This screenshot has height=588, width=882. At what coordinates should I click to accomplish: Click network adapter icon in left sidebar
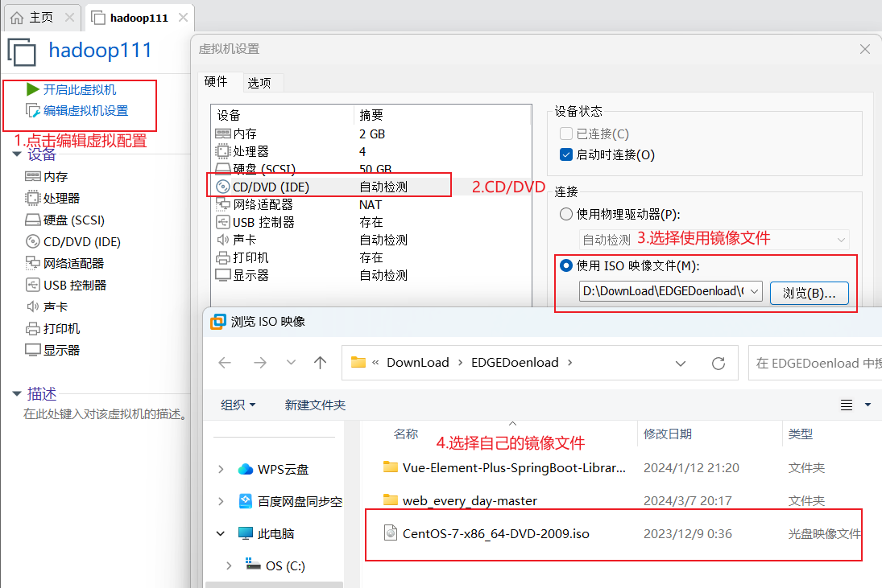[x=33, y=263]
